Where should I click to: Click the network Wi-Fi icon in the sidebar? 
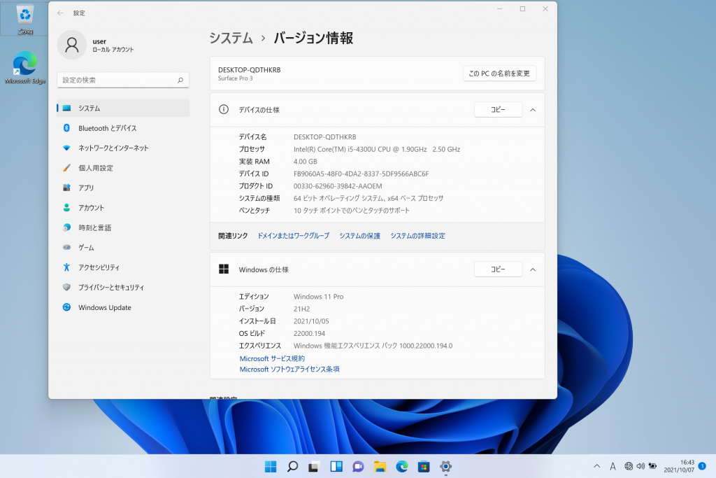(66, 148)
